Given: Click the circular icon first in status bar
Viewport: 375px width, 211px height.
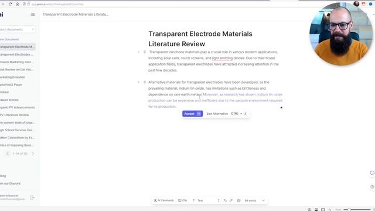Looking at the screenshot, I should pyautogui.click(x=309, y=210).
